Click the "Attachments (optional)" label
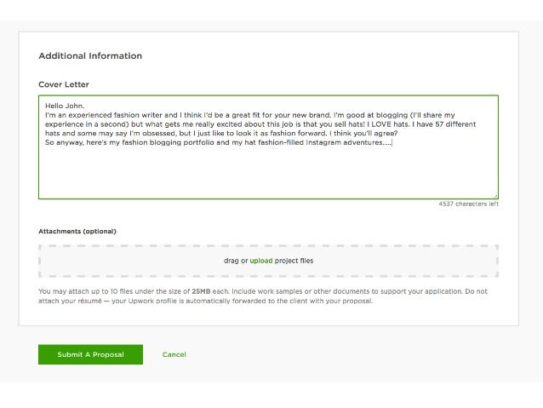543x408 pixels. (x=77, y=231)
